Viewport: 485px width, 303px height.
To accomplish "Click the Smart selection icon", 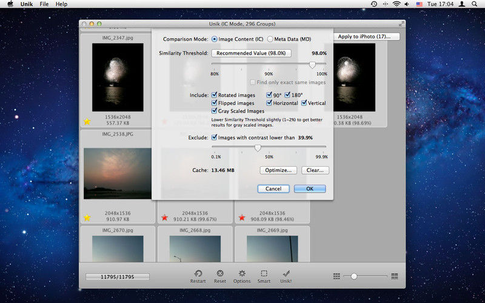I will (x=264, y=273).
